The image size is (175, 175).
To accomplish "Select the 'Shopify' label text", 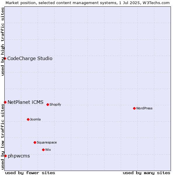I will [x=55, y=105].
